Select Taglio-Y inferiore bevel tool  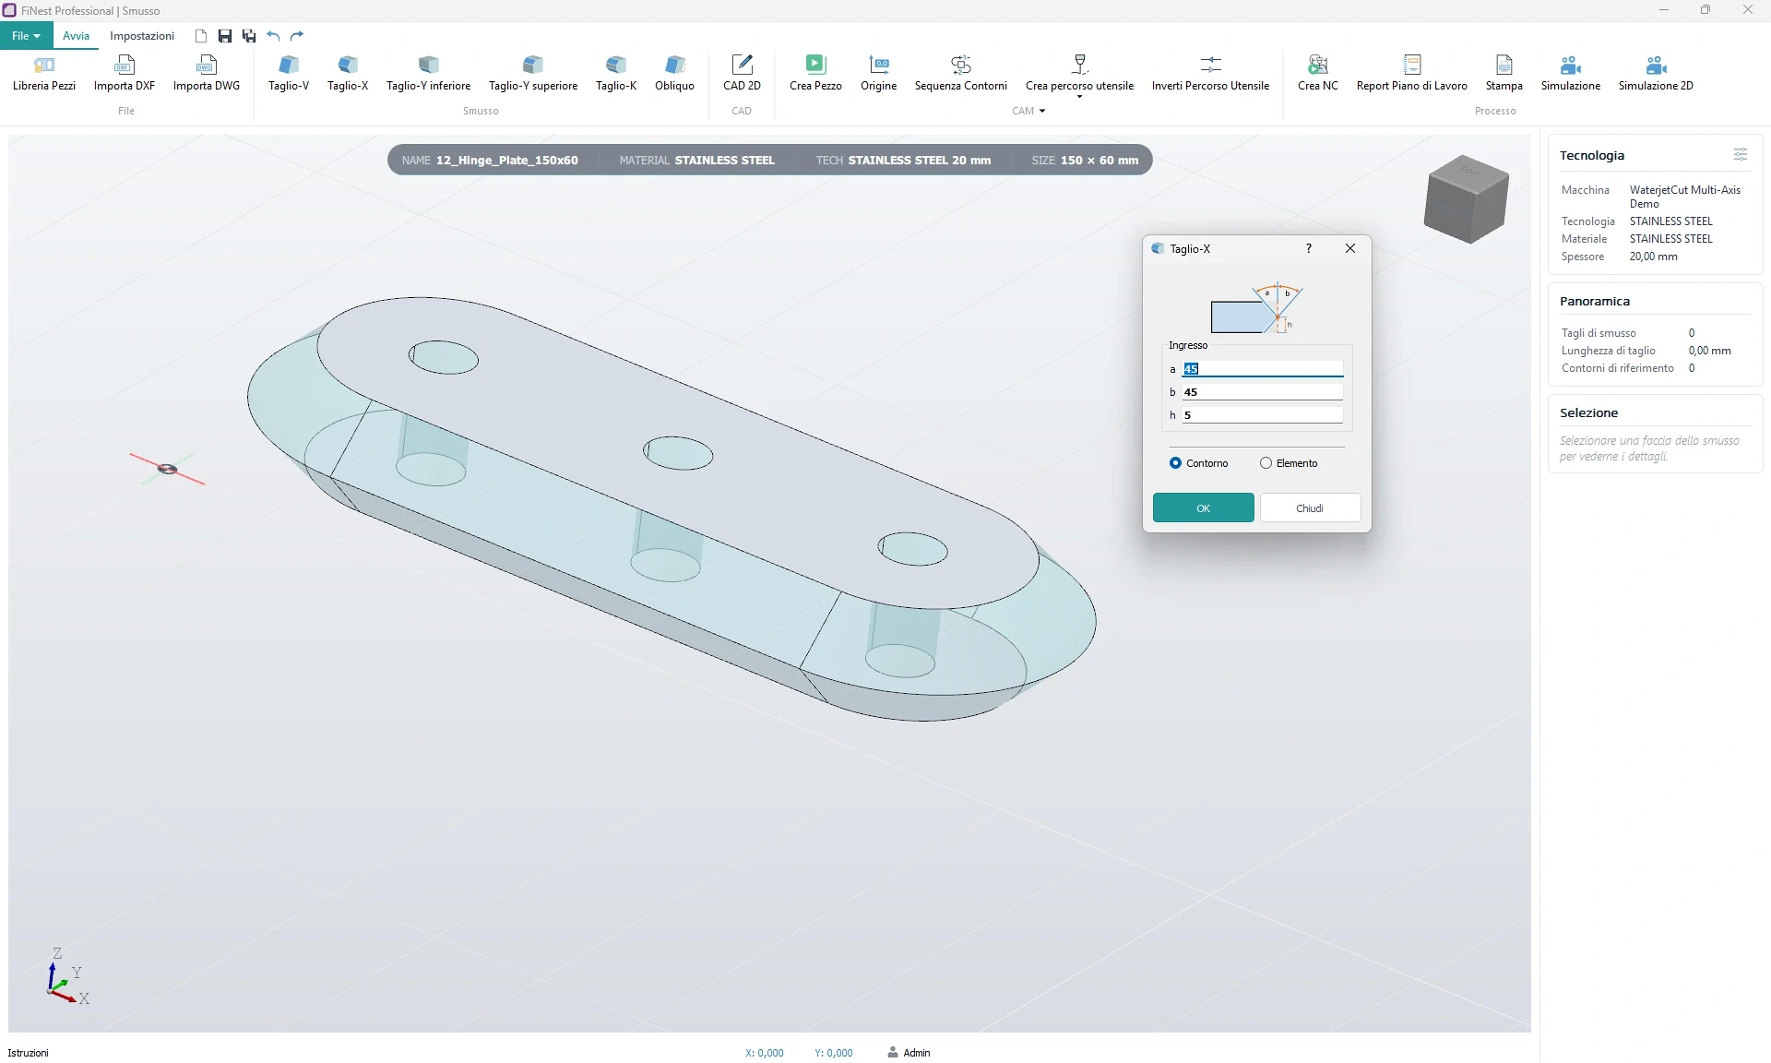(428, 73)
